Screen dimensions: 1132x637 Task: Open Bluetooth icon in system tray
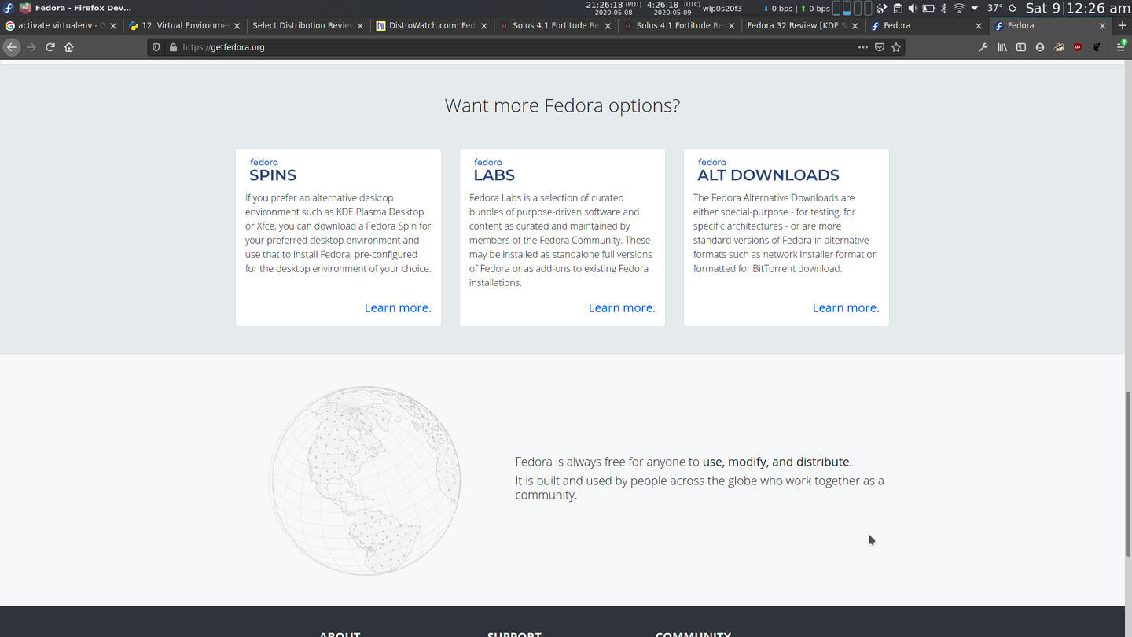944,8
